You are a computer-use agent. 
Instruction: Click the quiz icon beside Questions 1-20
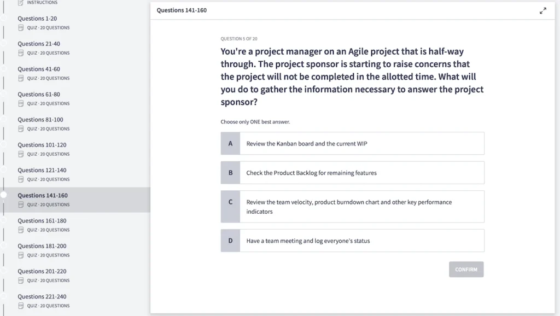pyautogui.click(x=20, y=27)
